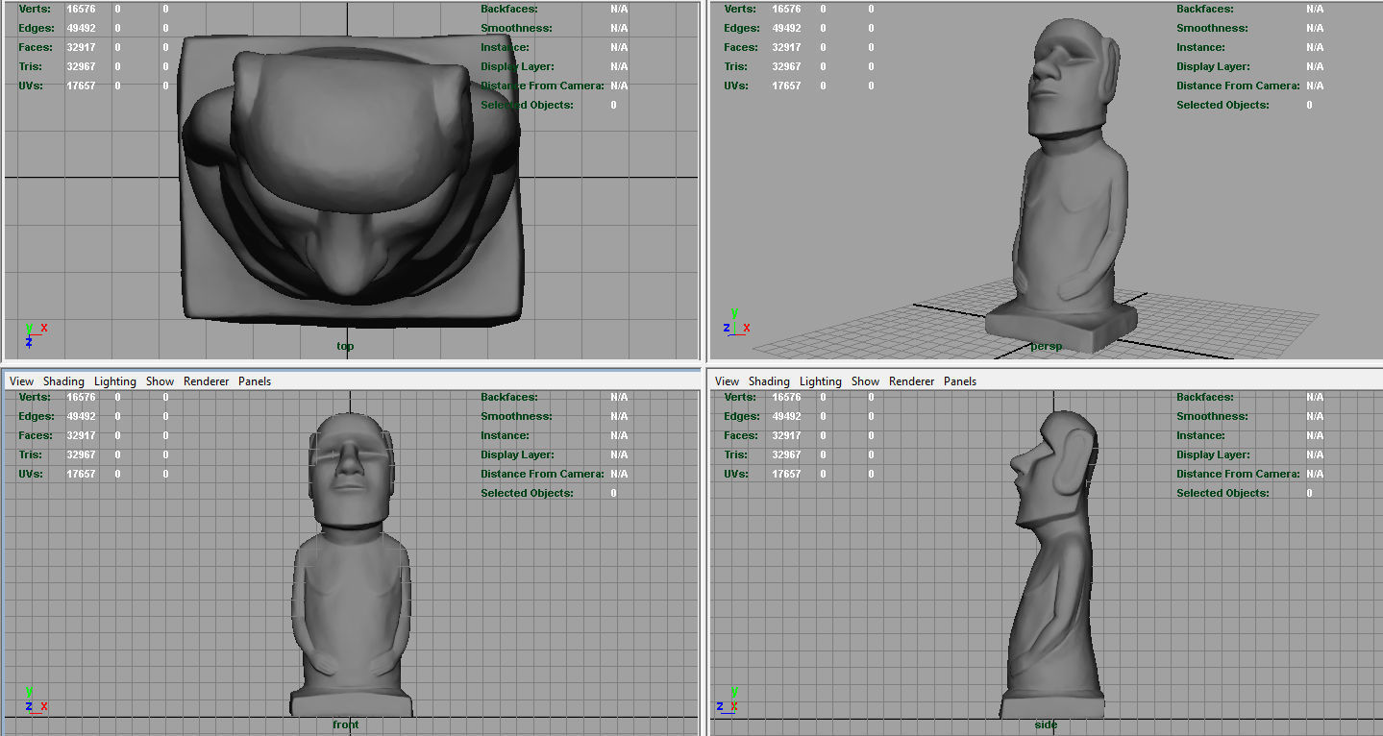Click "Selected Objects:" in the side viewport

pyautogui.click(x=1222, y=493)
